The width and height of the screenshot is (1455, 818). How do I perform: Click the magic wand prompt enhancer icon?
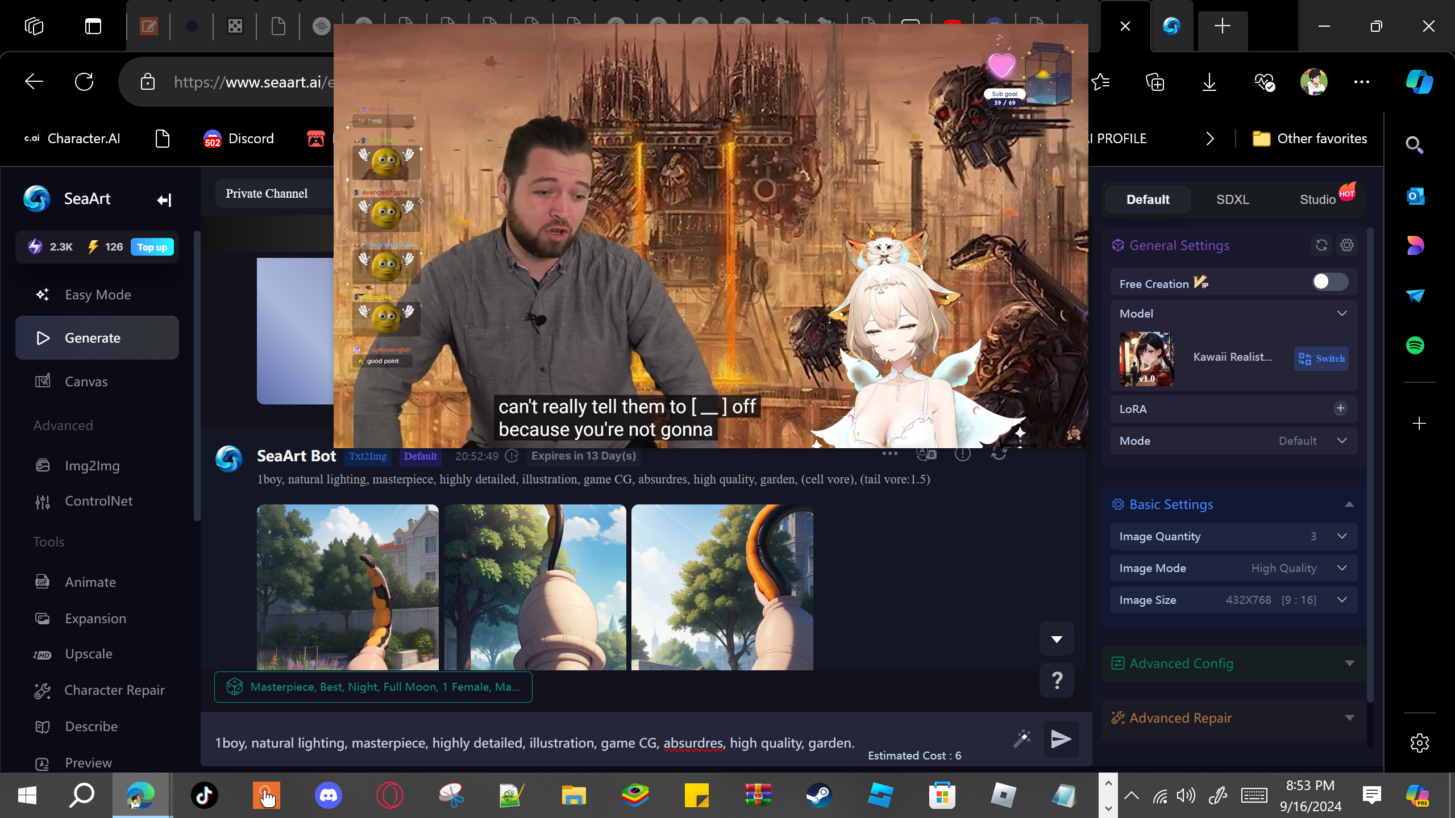point(1022,739)
